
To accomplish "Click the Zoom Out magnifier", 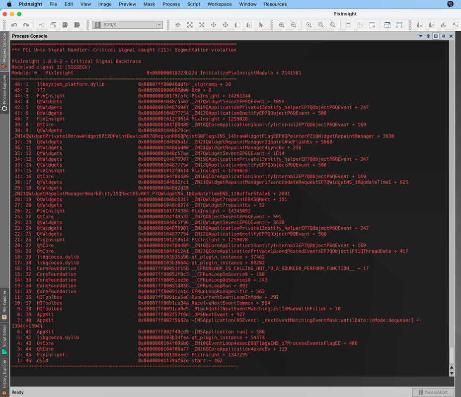I will click(x=294, y=25).
